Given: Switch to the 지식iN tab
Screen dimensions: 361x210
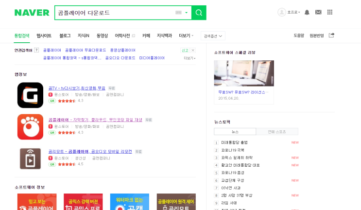Looking at the screenshot, I should (84, 35).
